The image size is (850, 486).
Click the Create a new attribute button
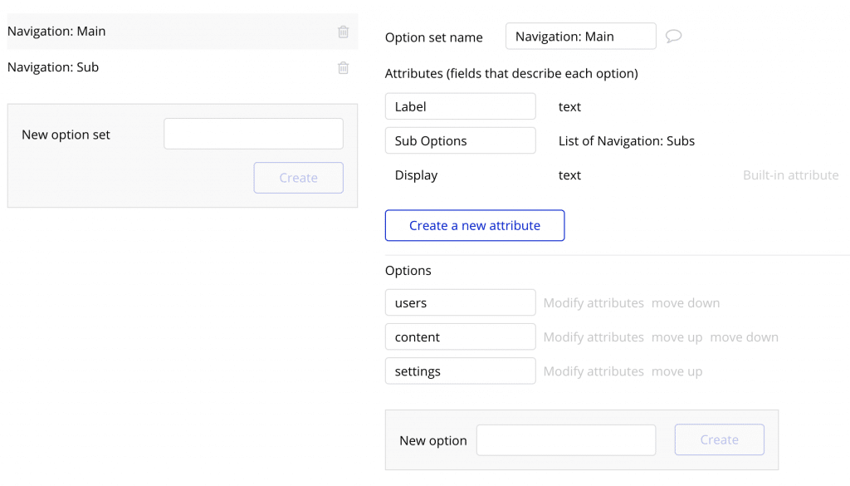point(474,225)
